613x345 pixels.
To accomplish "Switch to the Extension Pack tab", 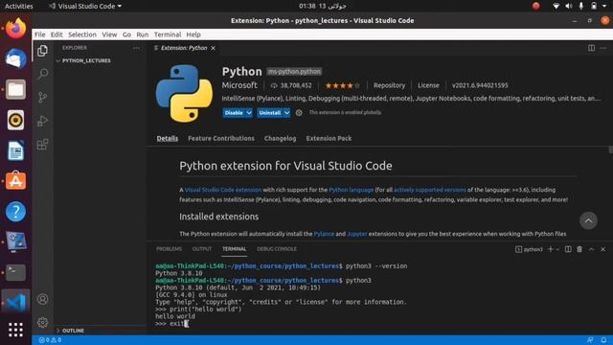I will click(x=329, y=138).
